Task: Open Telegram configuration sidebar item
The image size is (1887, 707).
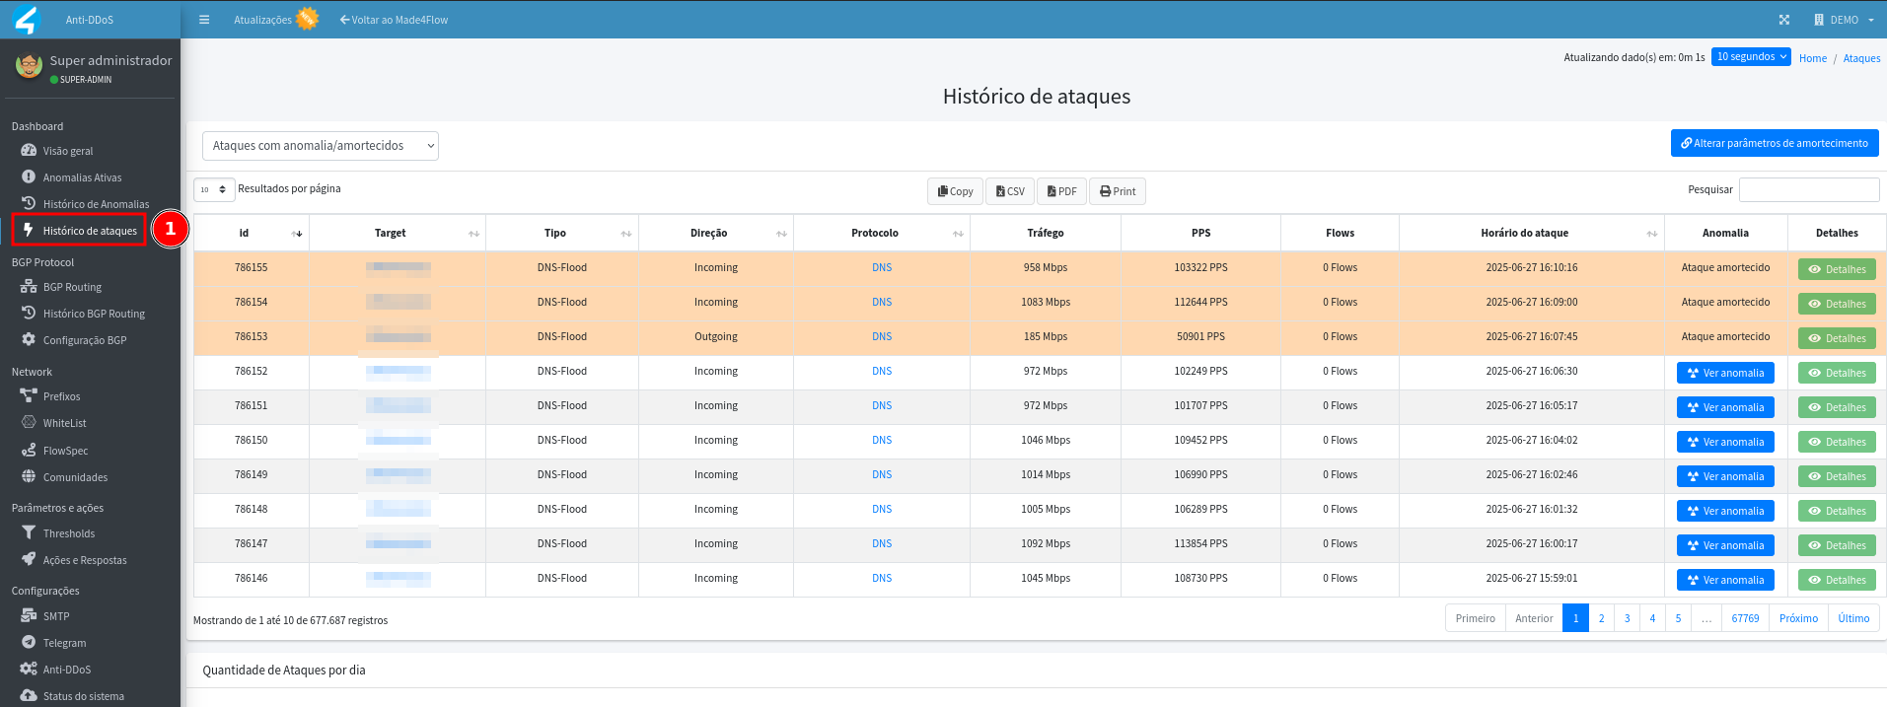Action: point(64,643)
